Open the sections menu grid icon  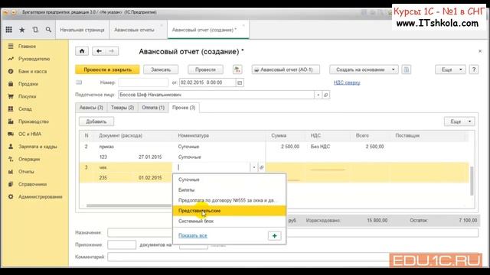(8, 30)
